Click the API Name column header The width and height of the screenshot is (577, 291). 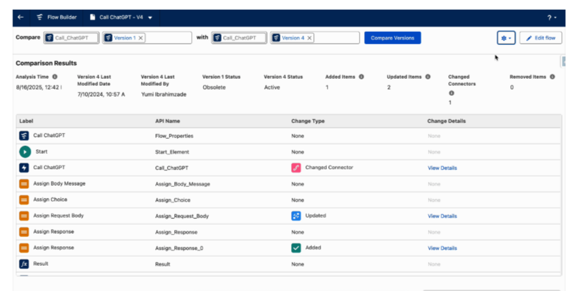(168, 121)
